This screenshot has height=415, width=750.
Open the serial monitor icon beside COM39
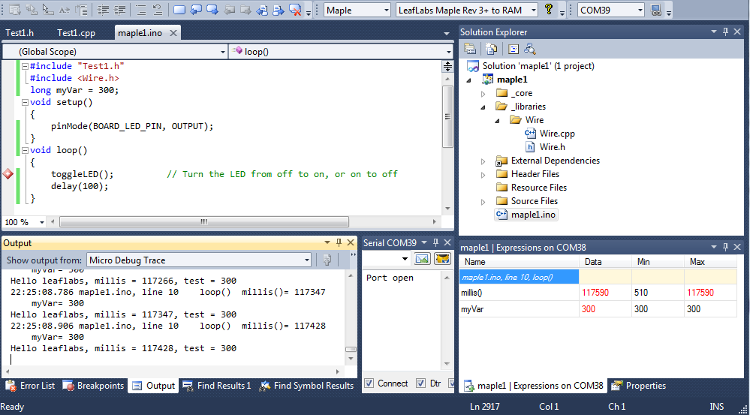pyautogui.click(x=656, y=10)
